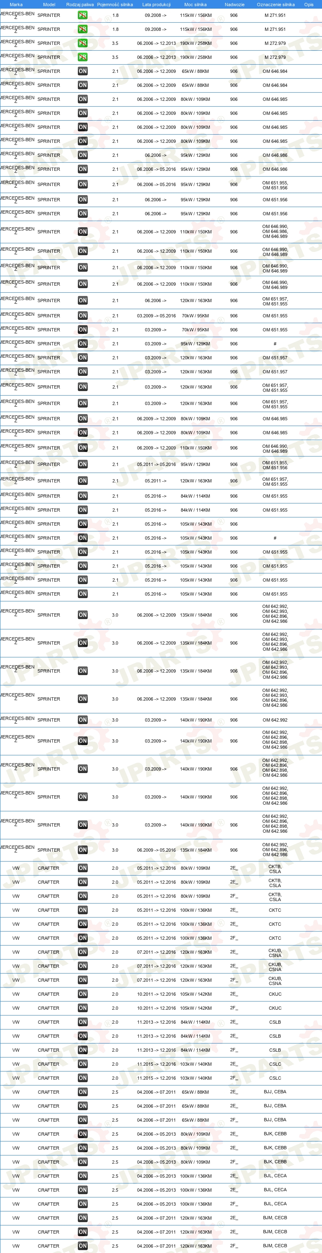322x1253 pixels.
Task: Click ON icon in Crafter 2F_ CSLC row
Action: 83,1078
